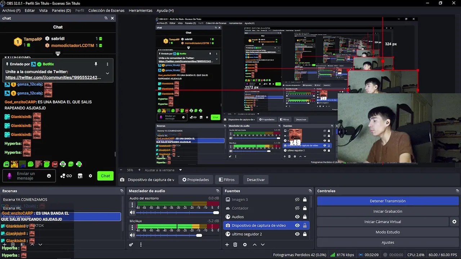Open the Archivo menu
Image resolution: width=461 pixels, height=259 pixels.
click(x=11, y=10)
